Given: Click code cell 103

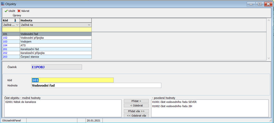Looking at the screenshot, I should tap(11, 41).
